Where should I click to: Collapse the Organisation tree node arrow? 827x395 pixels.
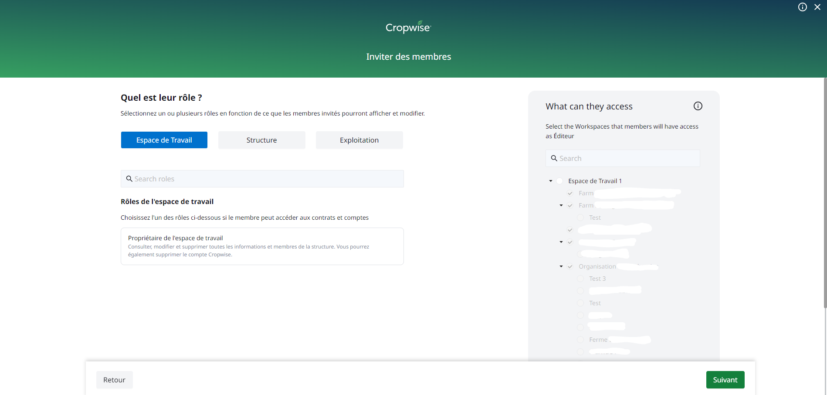pos(561,266)
